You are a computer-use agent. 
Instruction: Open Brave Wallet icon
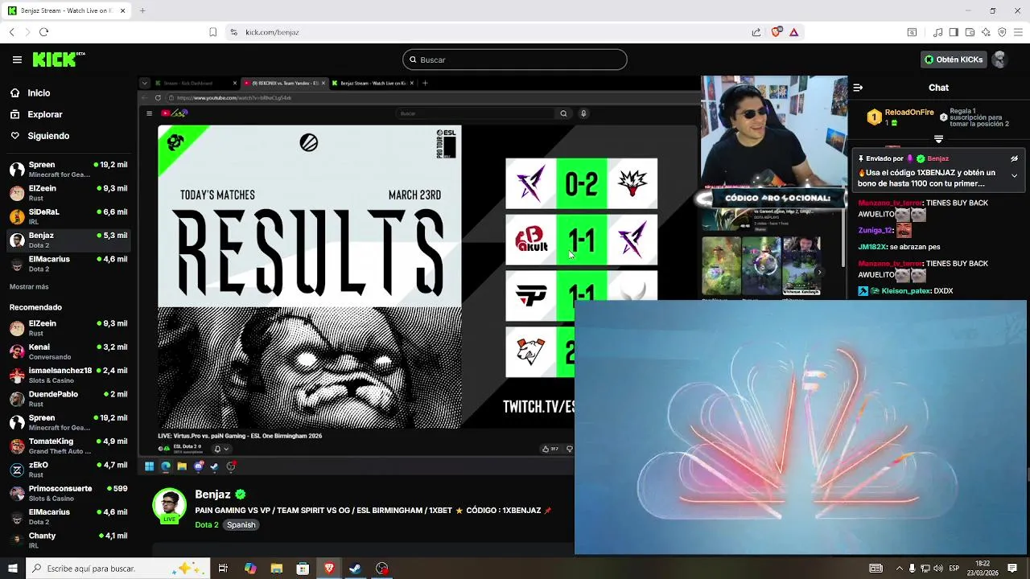[x=970, y=32]
